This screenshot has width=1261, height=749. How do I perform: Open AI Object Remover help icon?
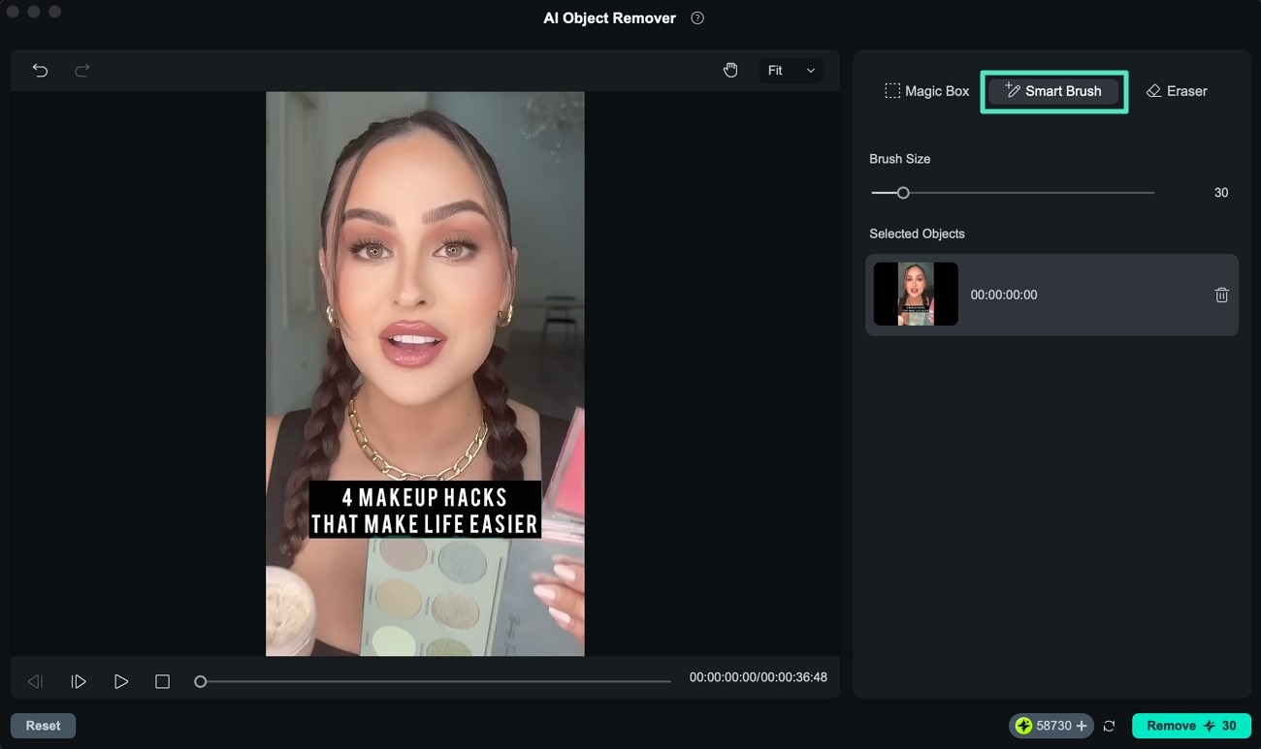click(697, 18)
